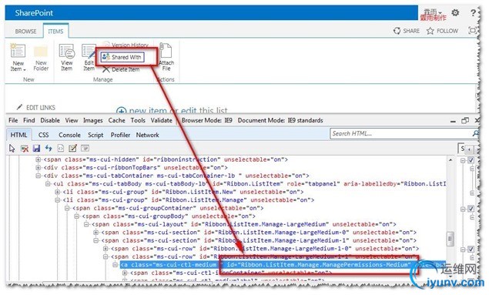Switch to the Console tab

click(x=69, y=135)
